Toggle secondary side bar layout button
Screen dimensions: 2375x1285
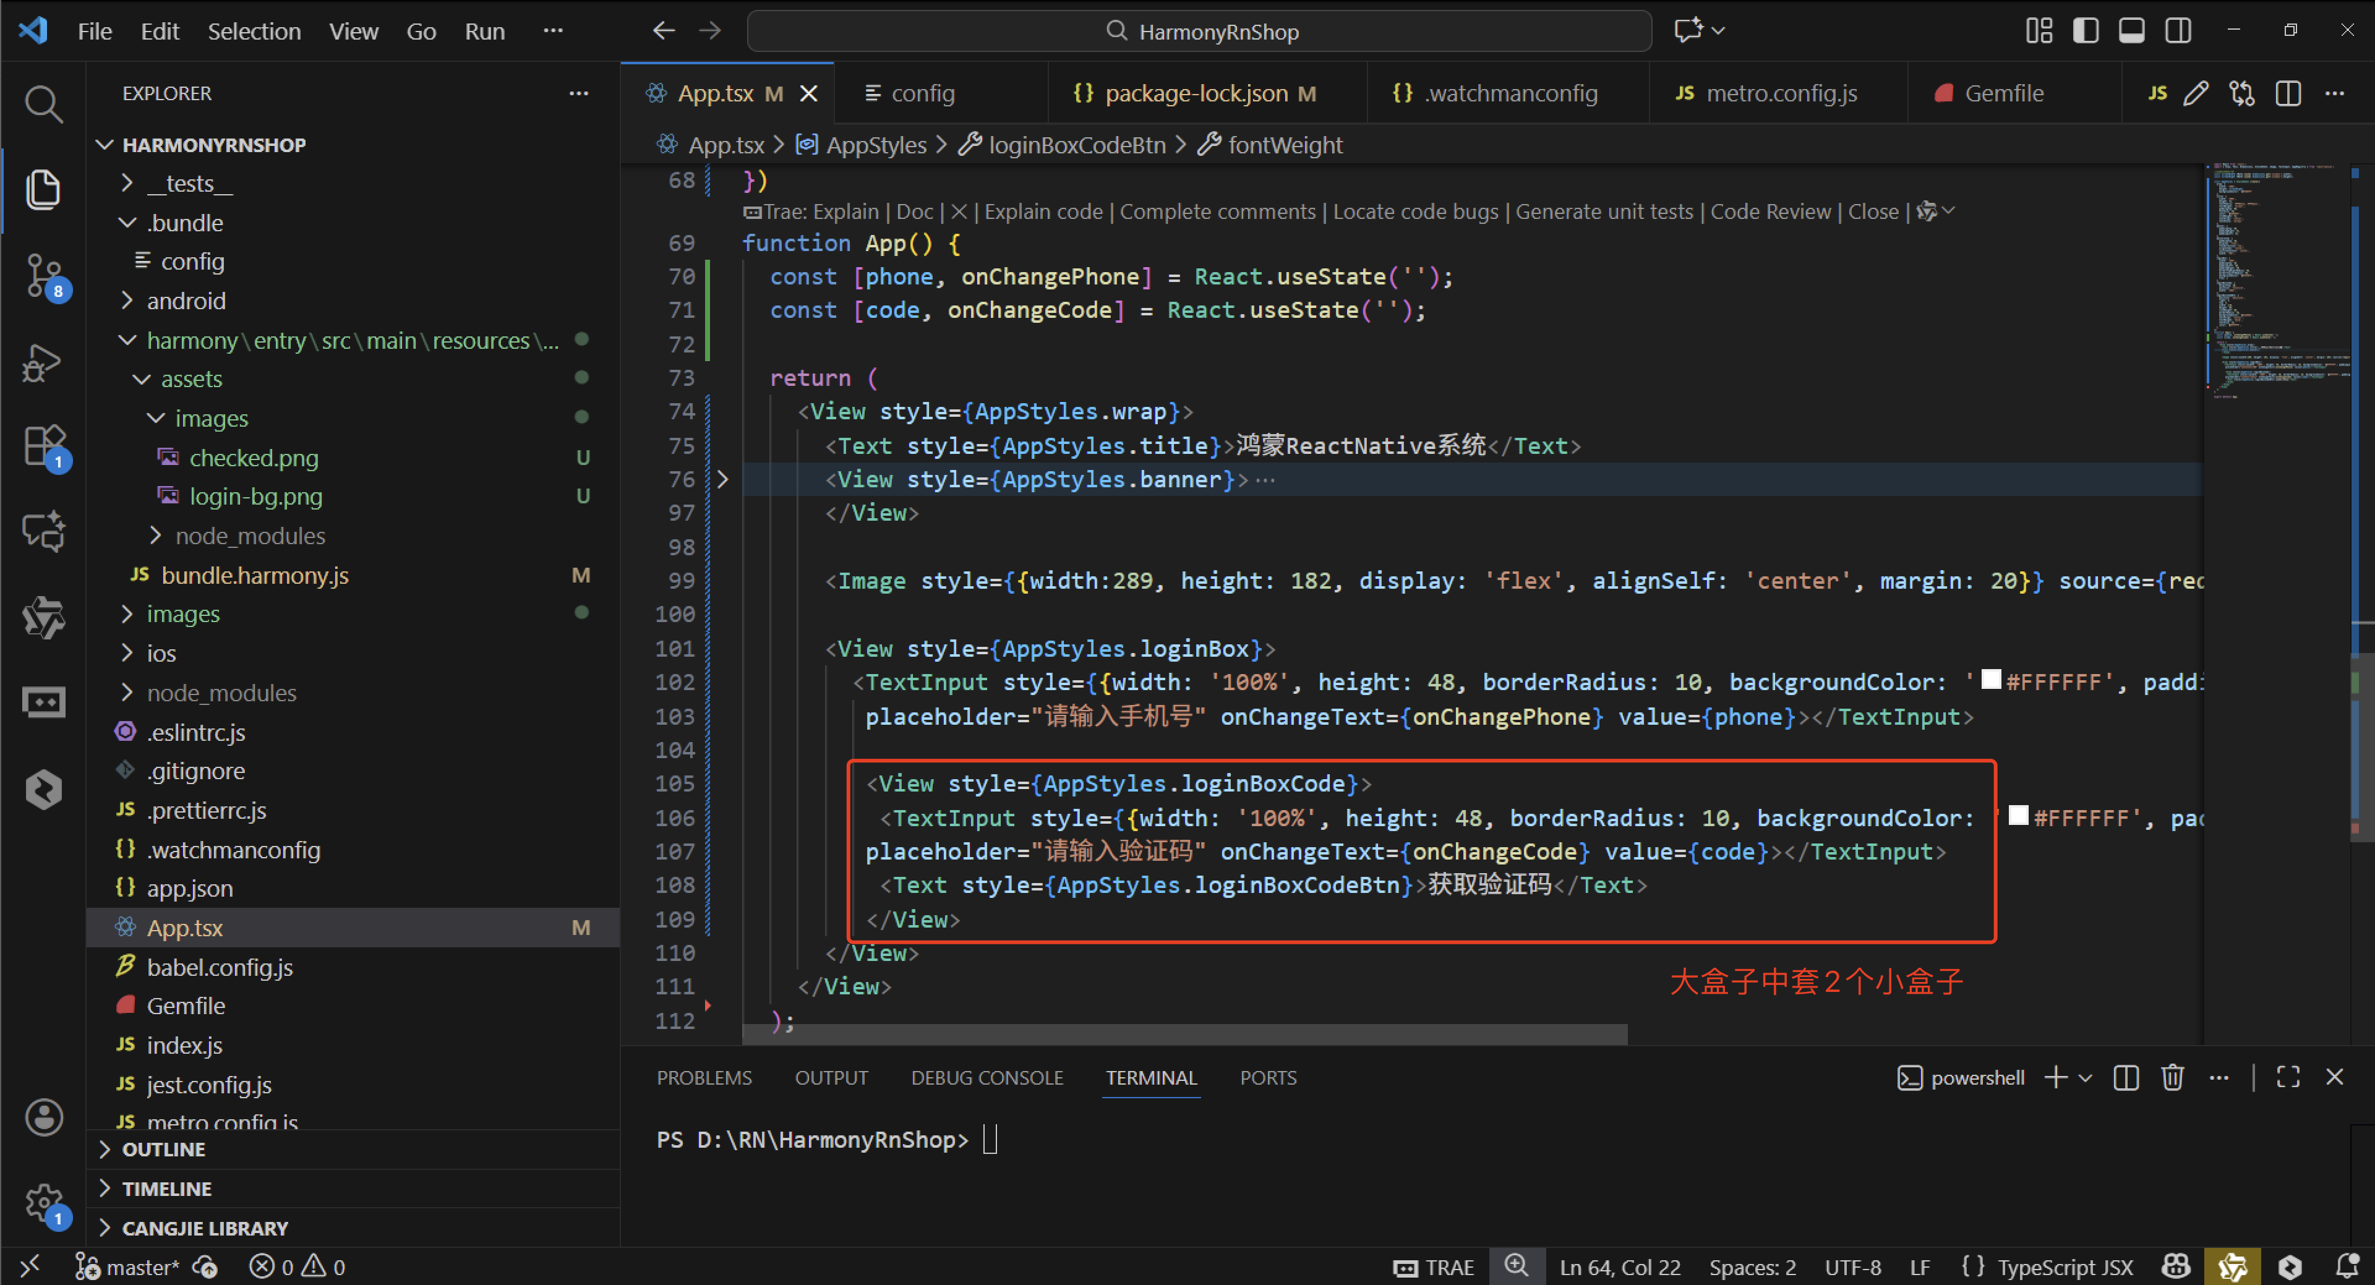click(x=2178, y=30)
